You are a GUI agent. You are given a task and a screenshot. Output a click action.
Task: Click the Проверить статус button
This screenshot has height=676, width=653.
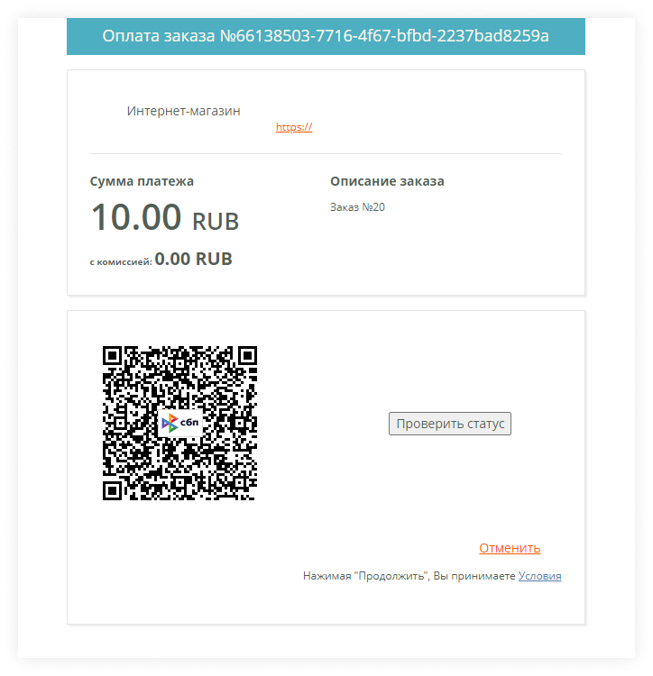click(450, 424)
